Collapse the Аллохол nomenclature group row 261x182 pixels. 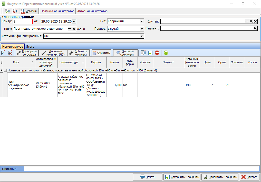(x=5, y=70)
